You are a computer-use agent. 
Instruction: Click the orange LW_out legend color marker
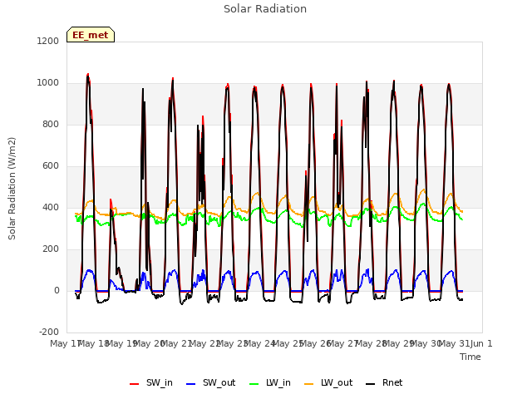[309, 384]
